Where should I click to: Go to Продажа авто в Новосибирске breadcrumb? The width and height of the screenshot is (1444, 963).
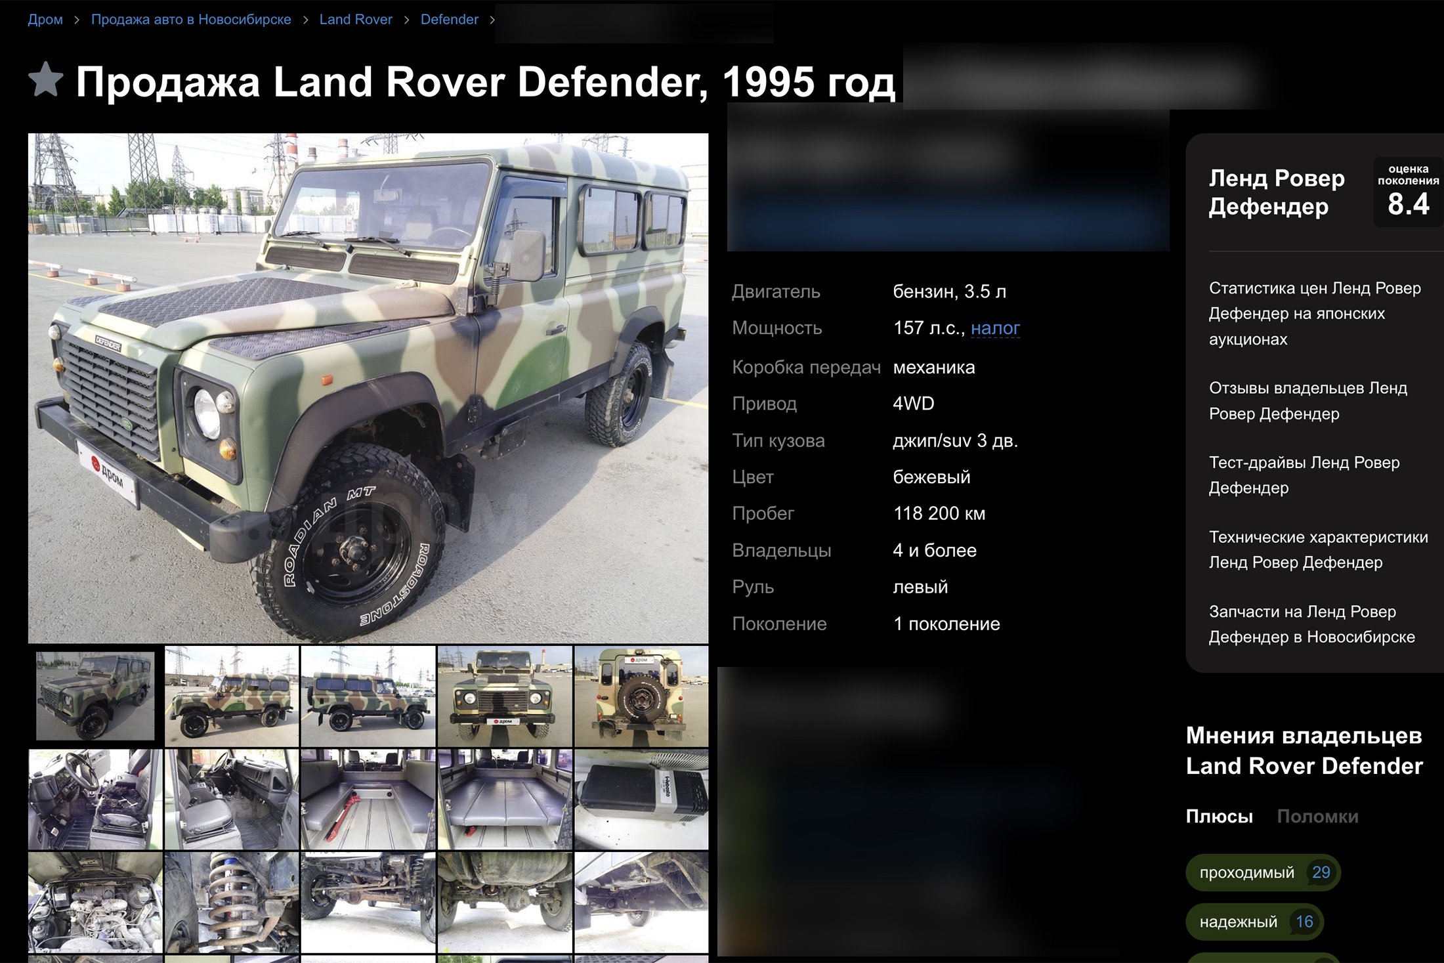pyautogui.click(x=191, y=20)
